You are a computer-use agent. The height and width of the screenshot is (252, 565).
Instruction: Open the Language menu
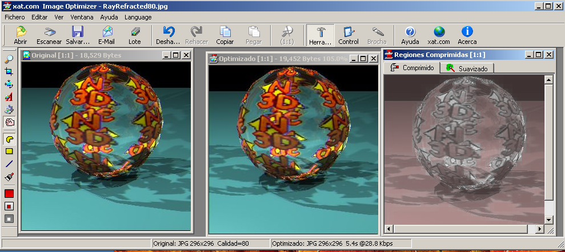click(138, 17)
